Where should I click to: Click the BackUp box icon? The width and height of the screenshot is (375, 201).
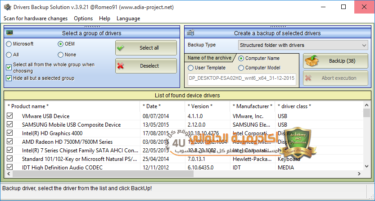click(312, 60)
